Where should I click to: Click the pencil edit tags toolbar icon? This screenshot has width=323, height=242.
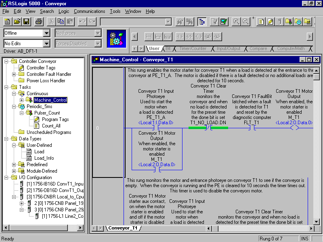click(270, 21)
